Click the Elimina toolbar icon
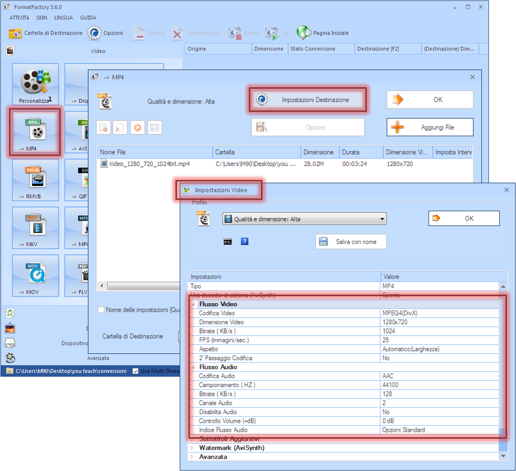Screen dimensions: 516x471 [139, 33]
